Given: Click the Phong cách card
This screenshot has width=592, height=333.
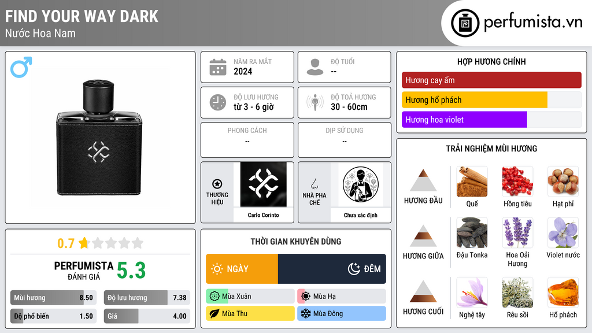Looking at the screenshot, I should pos(247,140).
